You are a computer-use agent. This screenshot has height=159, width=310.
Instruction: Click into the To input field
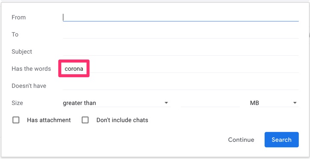coord(181,34)
